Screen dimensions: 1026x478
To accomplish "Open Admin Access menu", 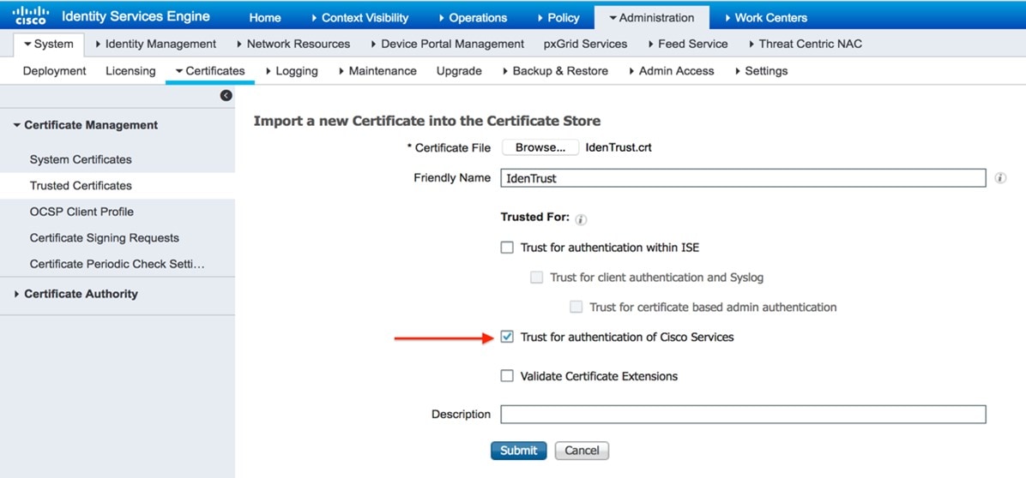I will pos(671,71).
